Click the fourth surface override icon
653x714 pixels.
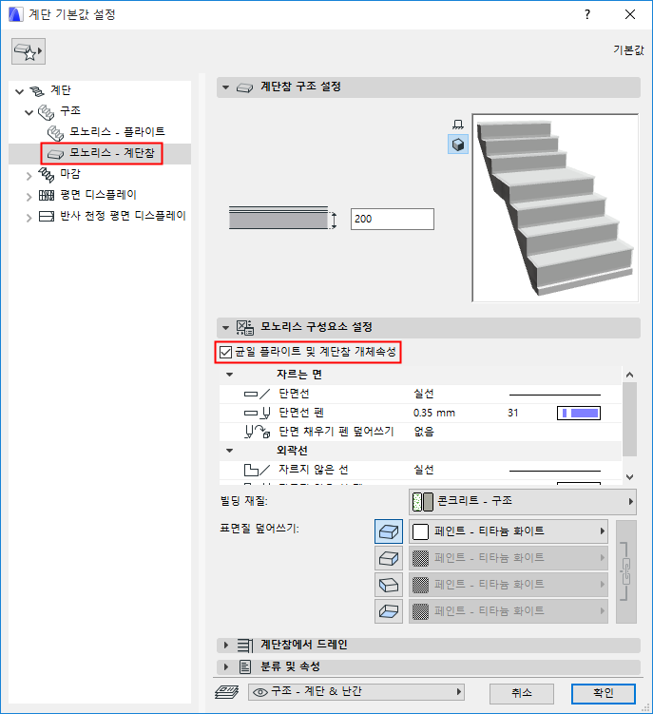(x=389, y=611)
